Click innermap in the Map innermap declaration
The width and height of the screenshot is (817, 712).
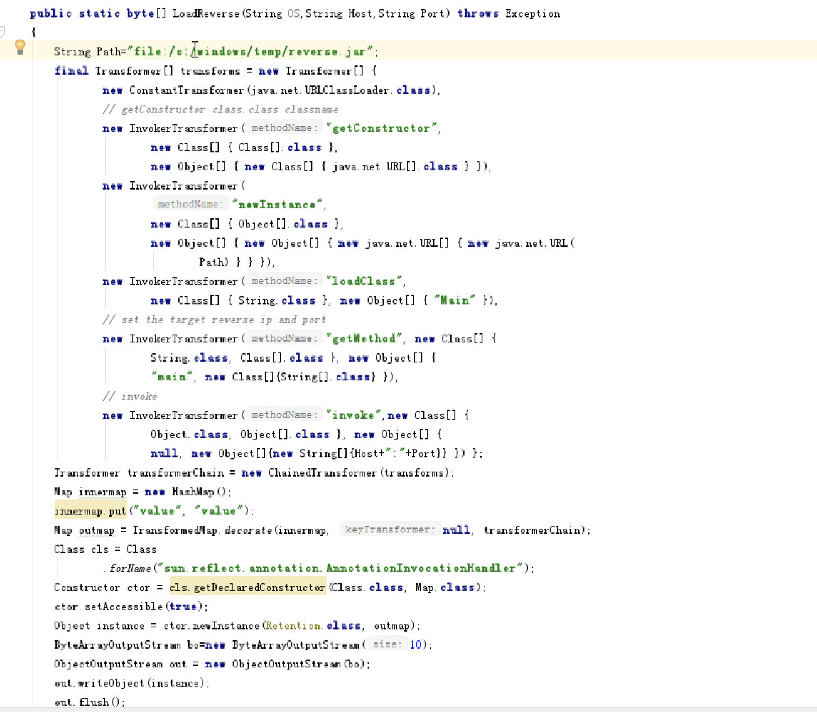(x=102, y=492)
